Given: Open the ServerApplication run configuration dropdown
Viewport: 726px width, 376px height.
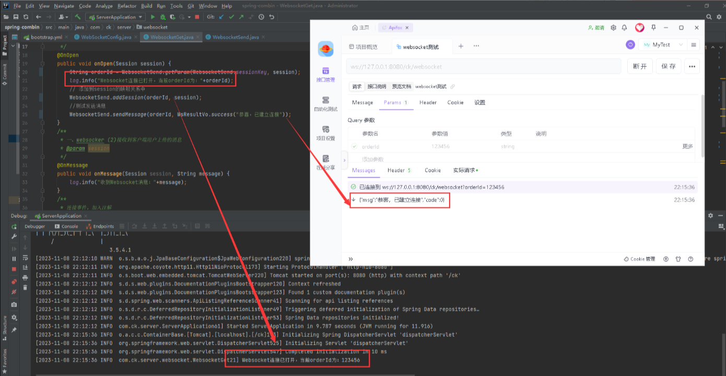Looking at the screenshot, I should tap(116, 17).
